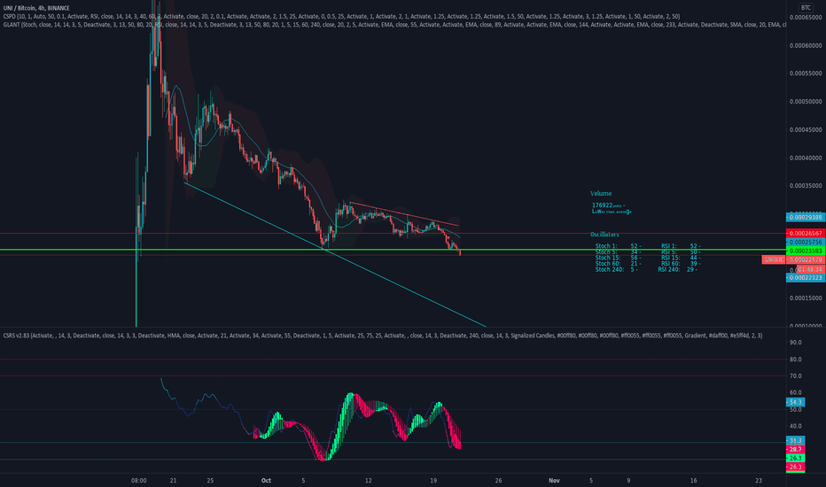Viewport: 826px width, 487px height.
Task: Click the 9 date on time axis
Action: click(x=628, y=480)
